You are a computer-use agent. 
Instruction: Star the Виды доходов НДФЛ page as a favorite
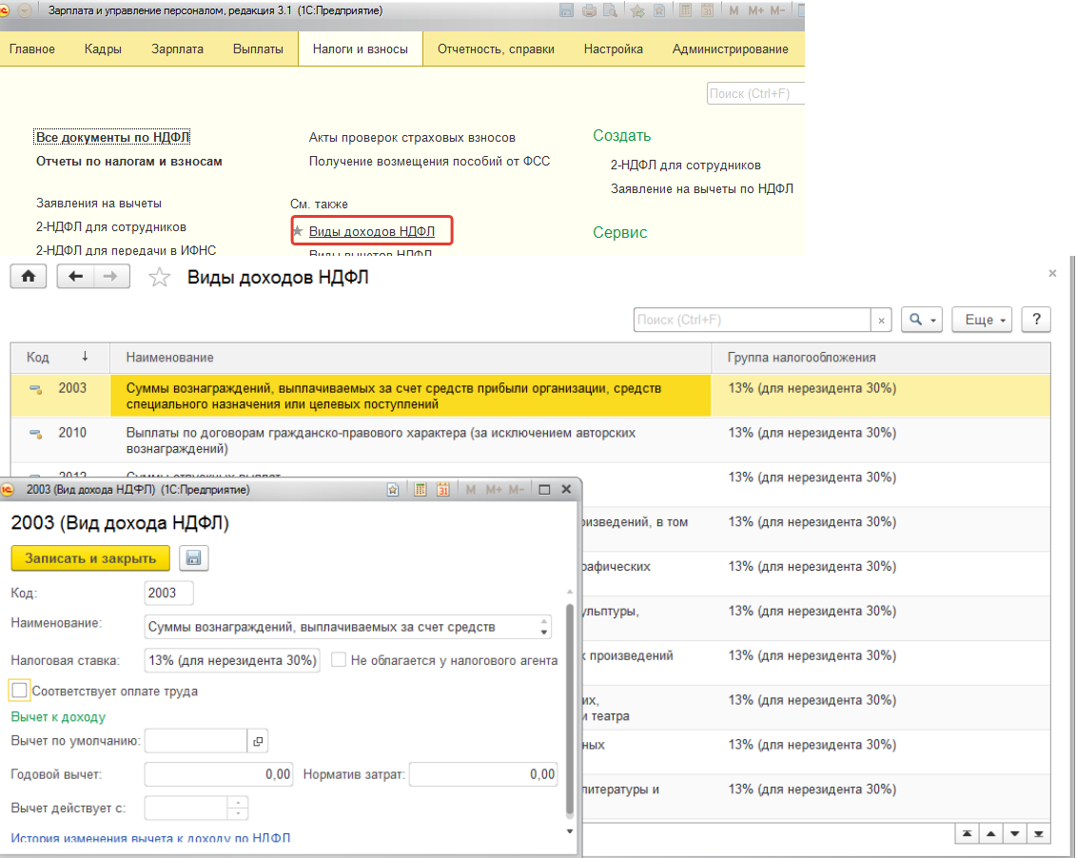[x=159, y=277]
